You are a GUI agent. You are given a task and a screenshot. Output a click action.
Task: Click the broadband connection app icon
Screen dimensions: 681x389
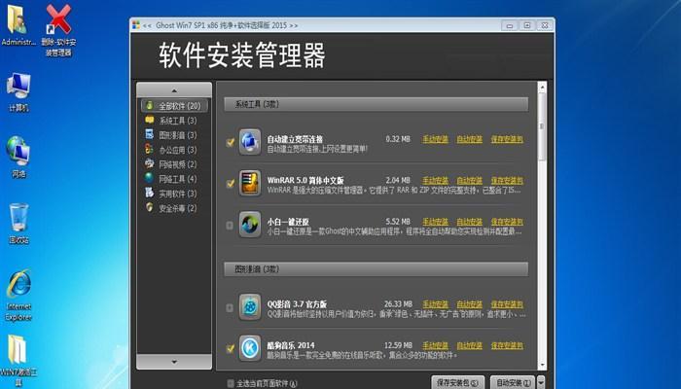250,142
